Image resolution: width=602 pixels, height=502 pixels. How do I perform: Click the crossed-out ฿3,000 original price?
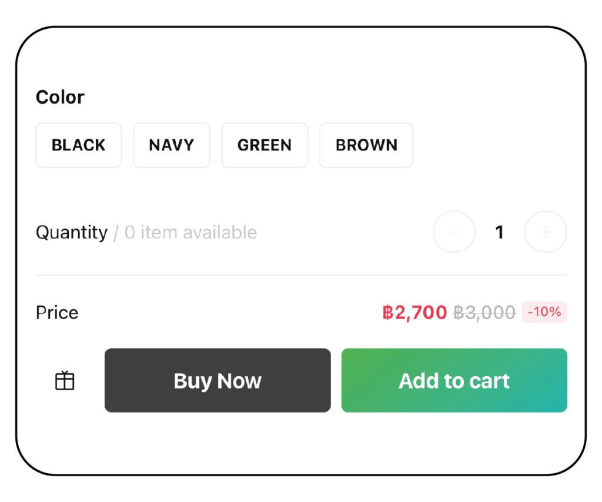click(484, 313)
